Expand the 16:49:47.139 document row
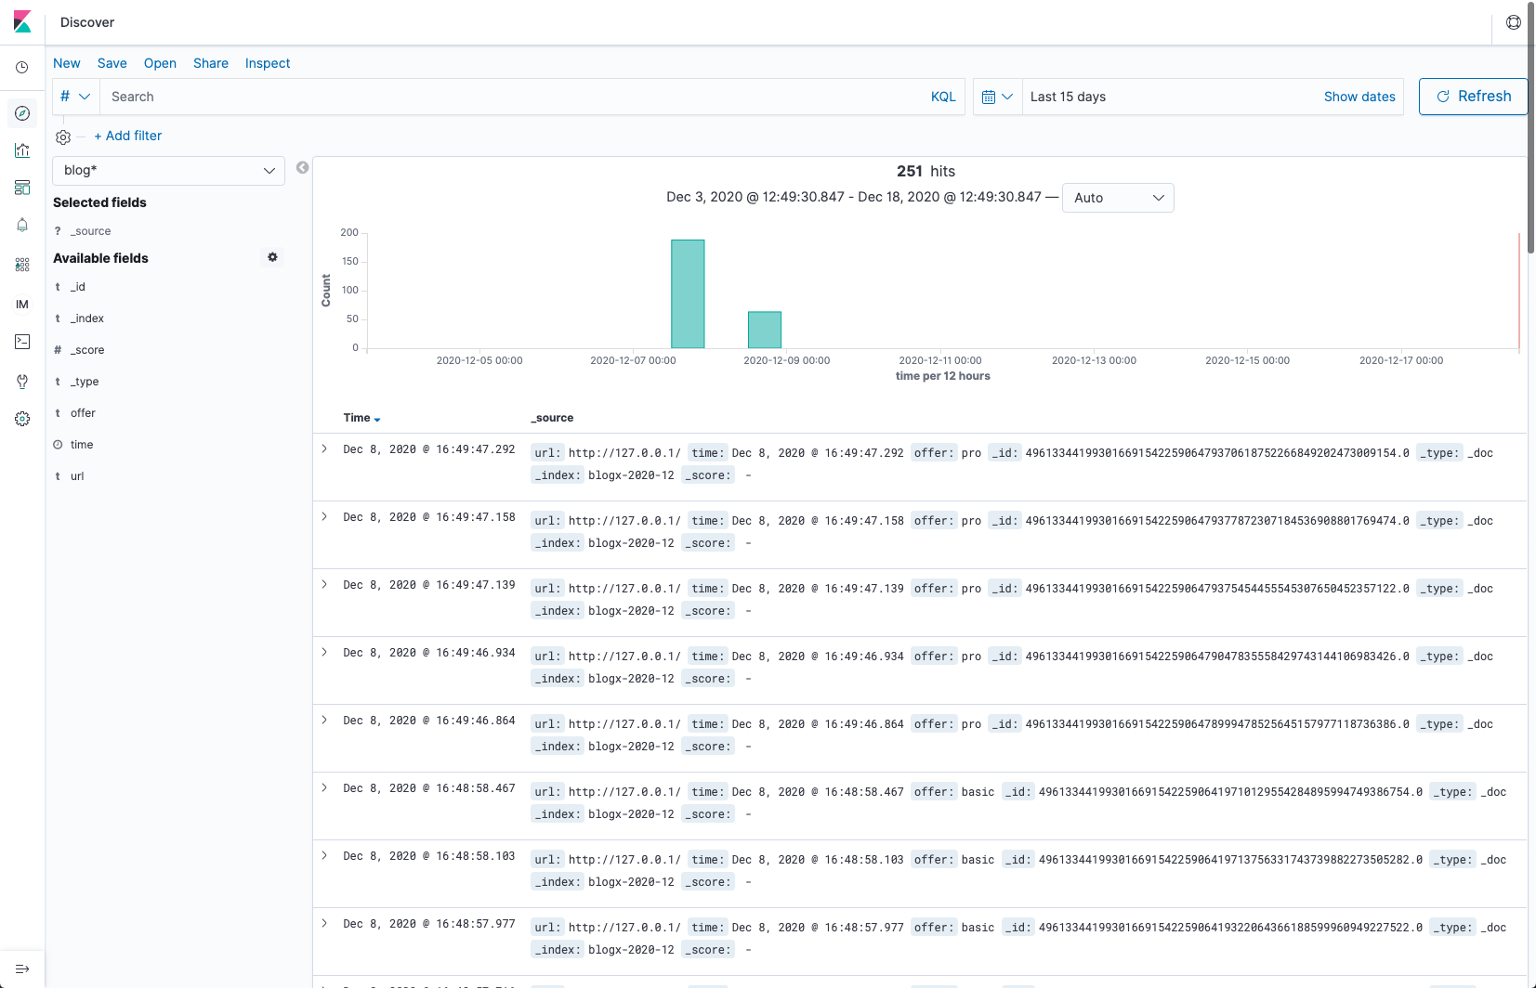The image size is (1536, 988). [x=324, y=585]
